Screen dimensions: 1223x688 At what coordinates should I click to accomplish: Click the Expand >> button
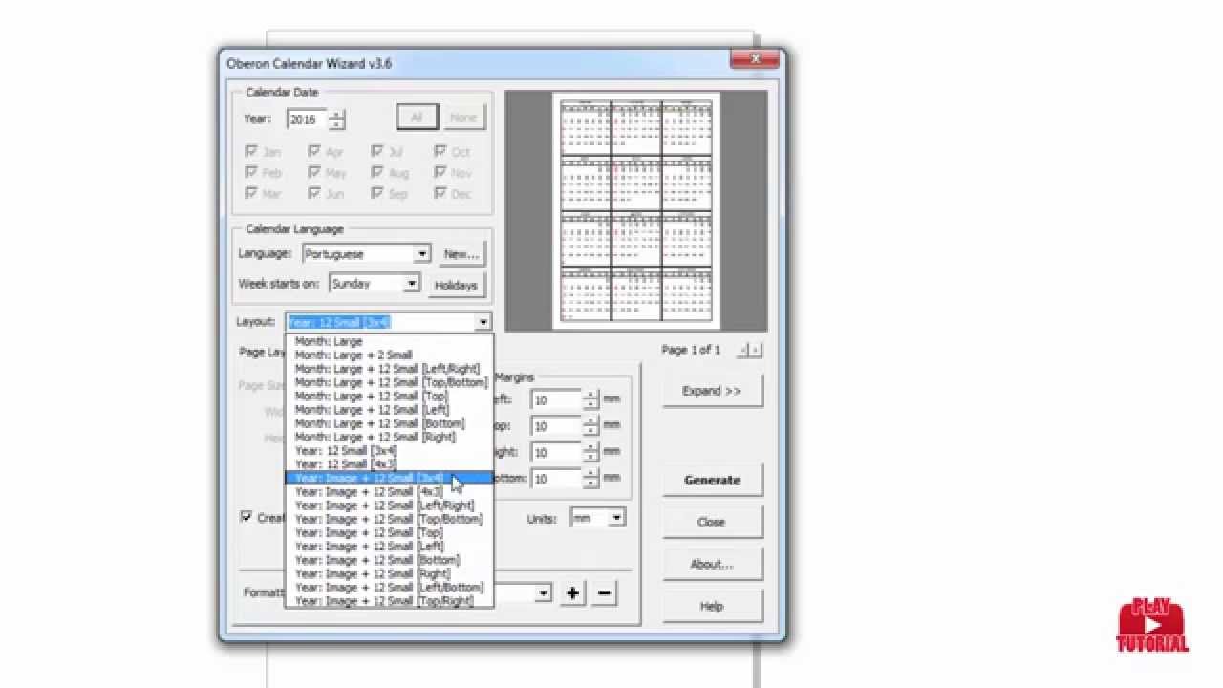[712, 391]
